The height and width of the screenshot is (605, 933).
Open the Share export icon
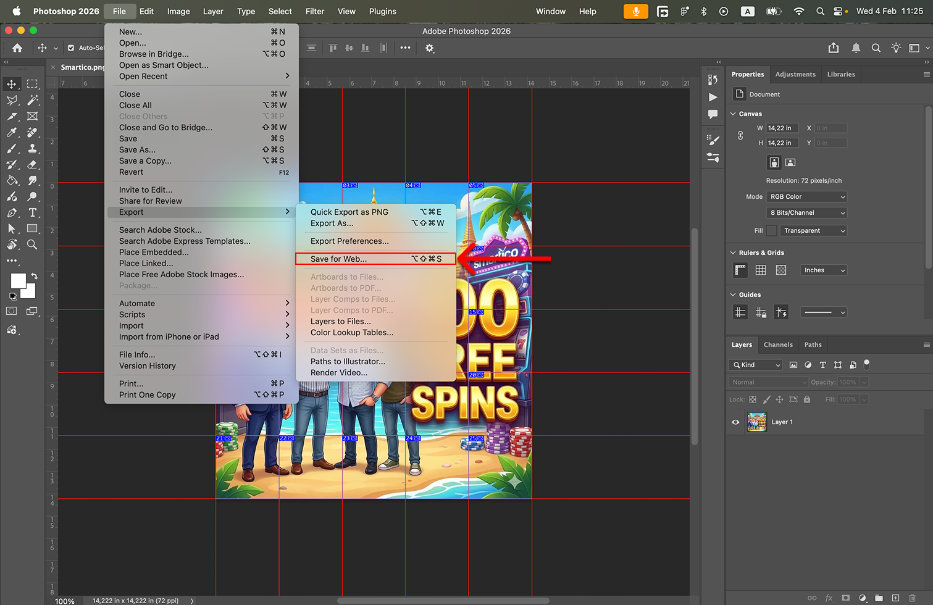point(834,48)
